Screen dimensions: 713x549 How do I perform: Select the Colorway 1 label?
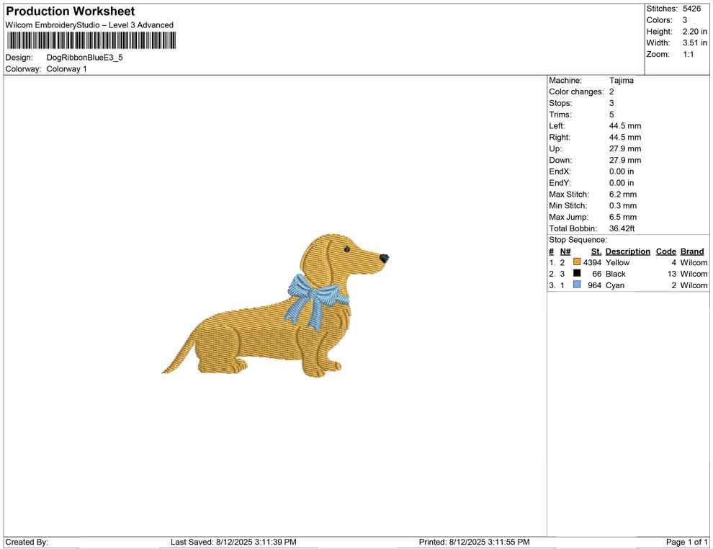66,68
